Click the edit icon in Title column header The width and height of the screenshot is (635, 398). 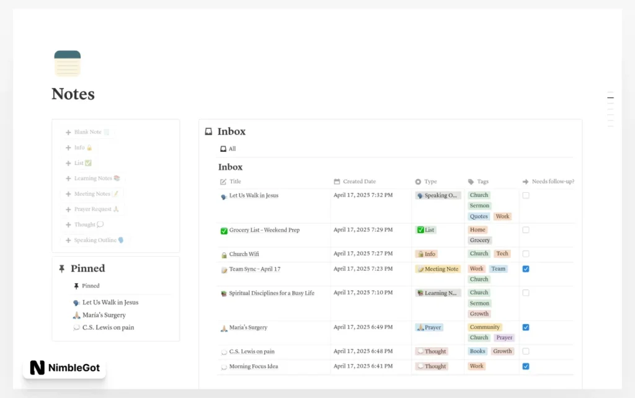click(x=223, y=182)
